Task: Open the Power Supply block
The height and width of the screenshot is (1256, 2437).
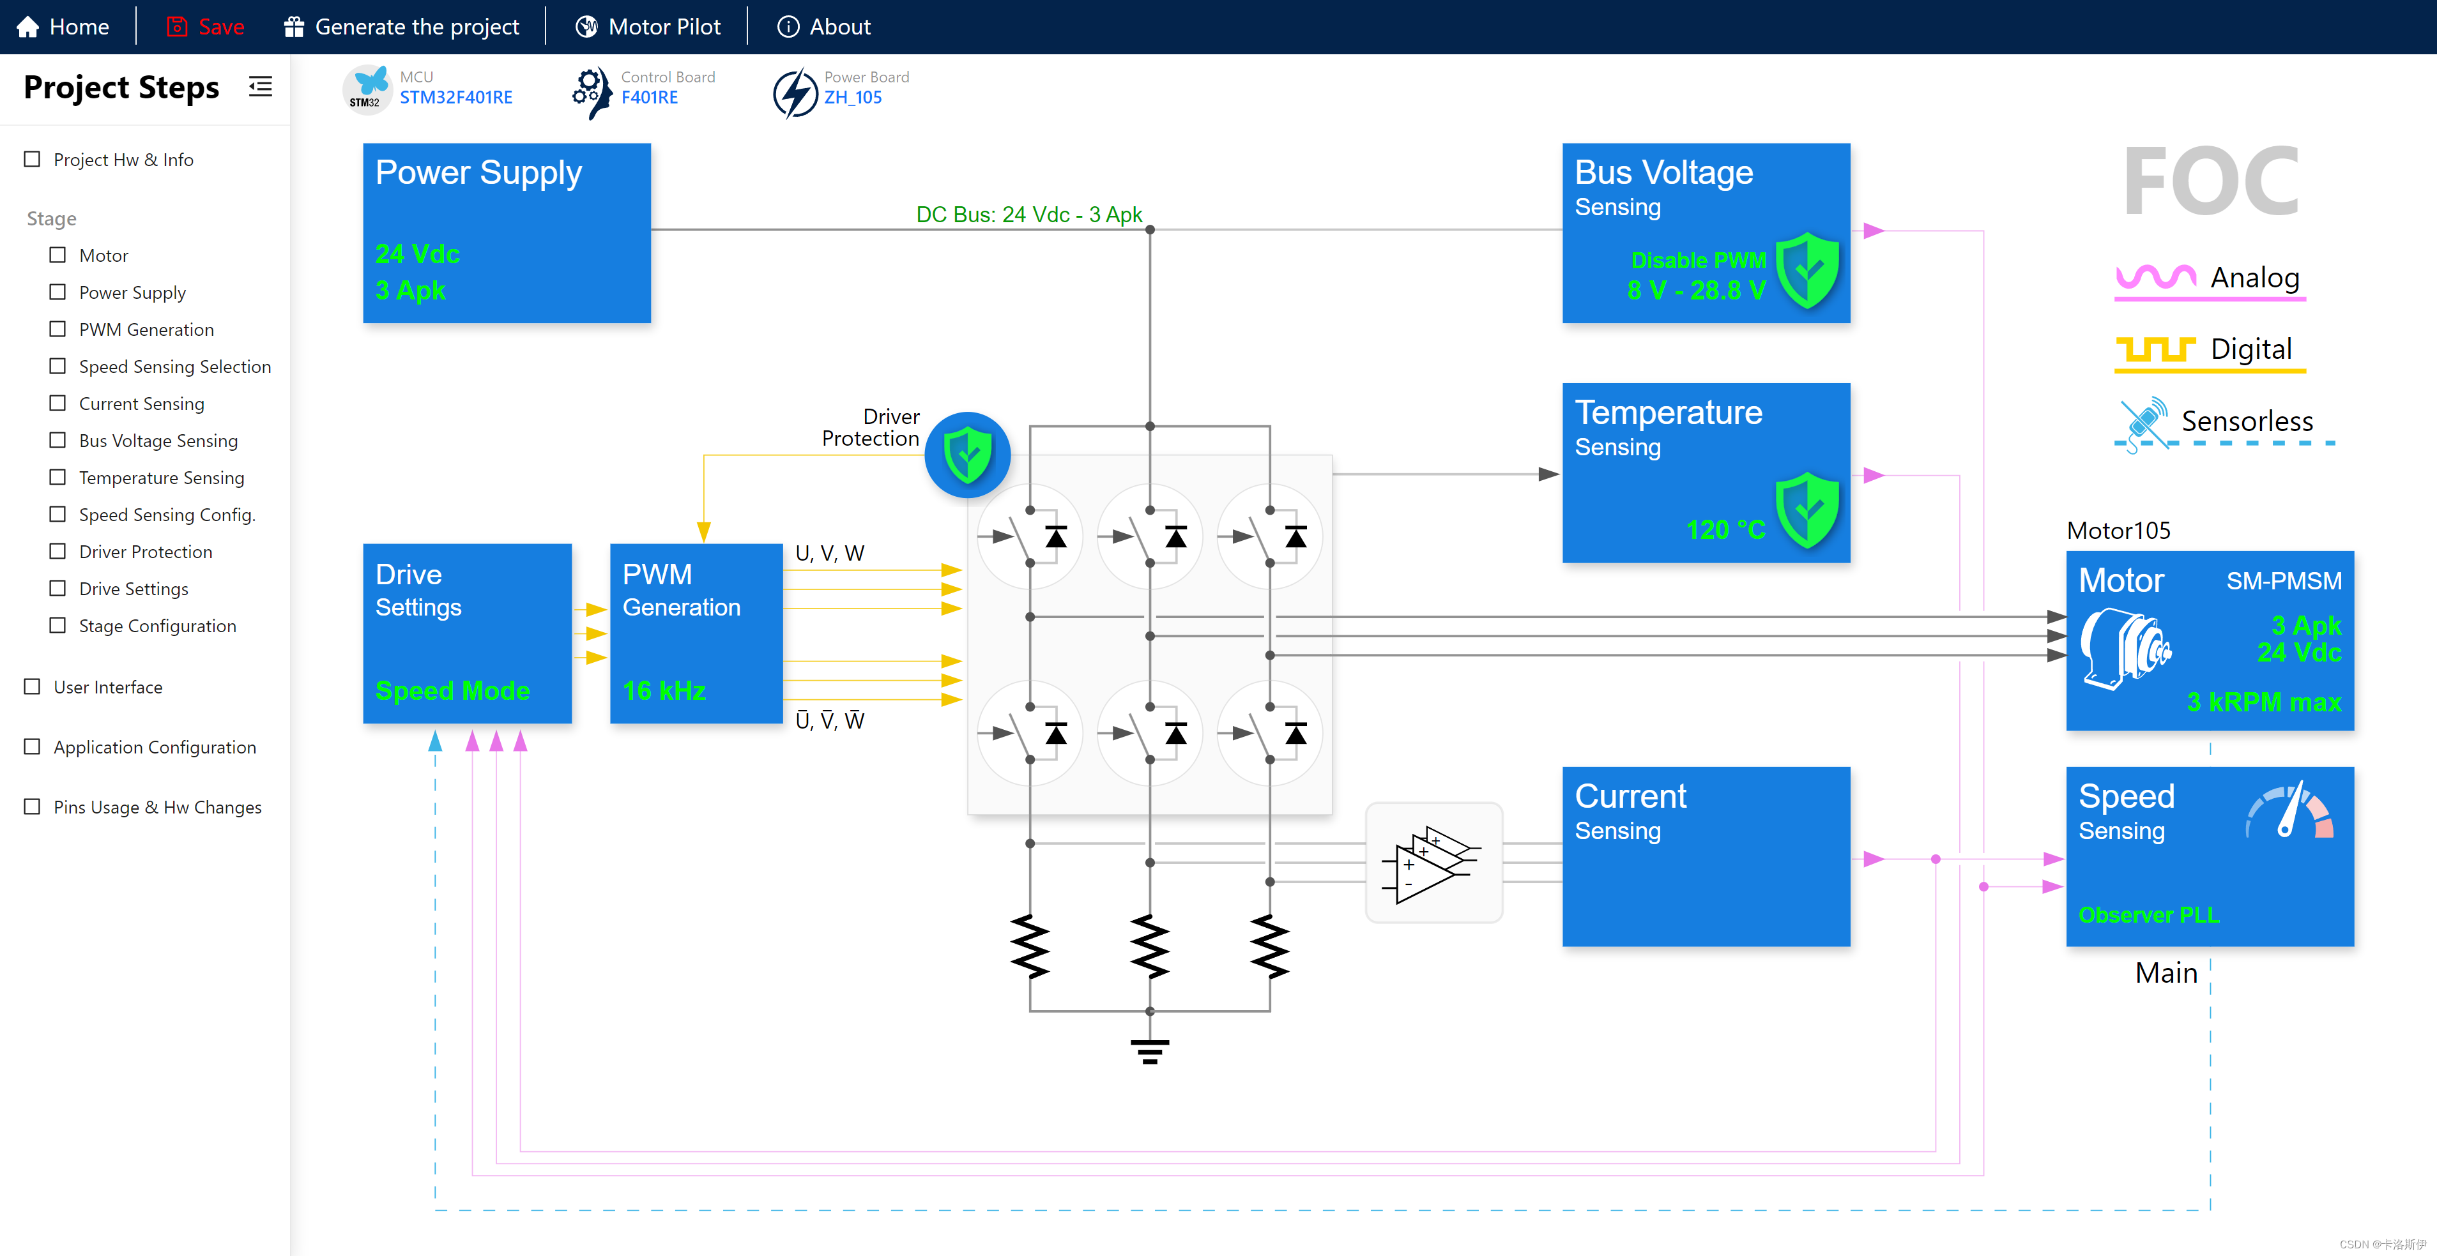Action: coord(506,232)
